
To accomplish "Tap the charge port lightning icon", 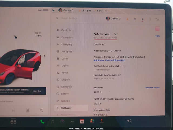I will pos(45,56).
